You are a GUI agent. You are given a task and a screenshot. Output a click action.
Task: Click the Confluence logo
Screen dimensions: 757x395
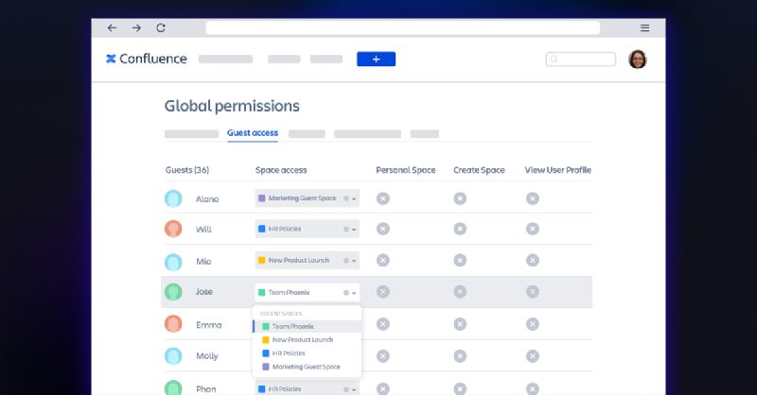[147, 59]
